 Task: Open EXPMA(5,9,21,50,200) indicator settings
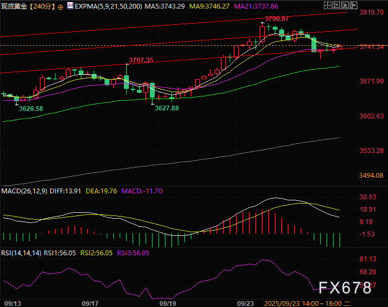coord(108,6)
